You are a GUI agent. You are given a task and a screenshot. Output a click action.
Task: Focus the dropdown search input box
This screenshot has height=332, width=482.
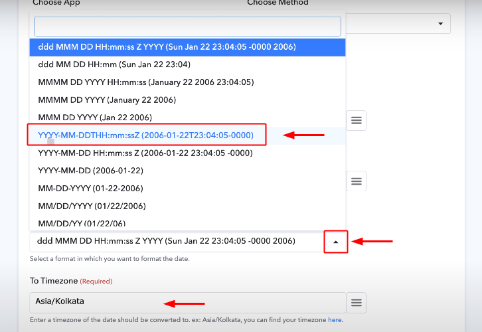[187, 27]
